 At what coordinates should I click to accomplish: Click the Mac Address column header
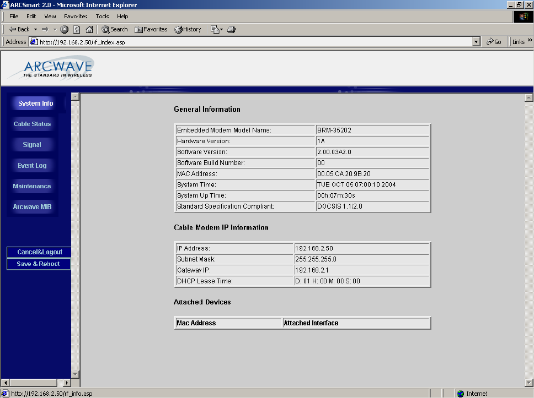(x=196, y=323)
